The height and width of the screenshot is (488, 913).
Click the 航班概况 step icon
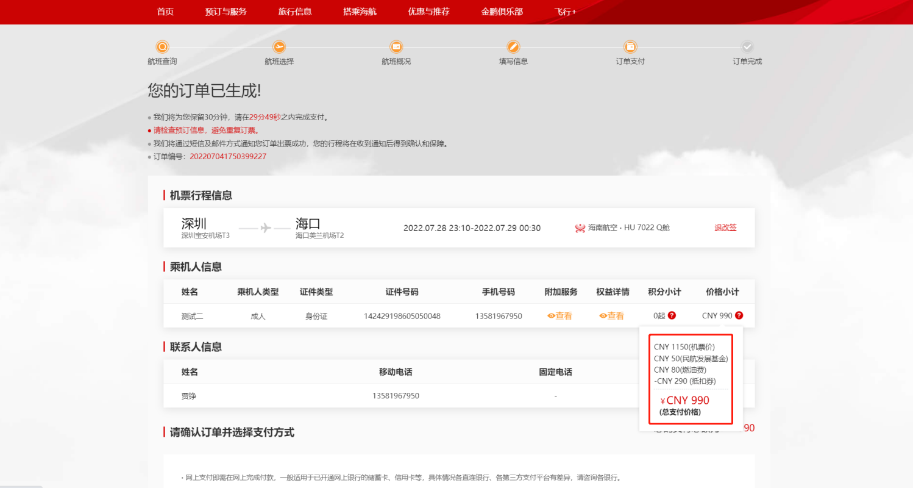pyautogui.click(x=396, y=47)
